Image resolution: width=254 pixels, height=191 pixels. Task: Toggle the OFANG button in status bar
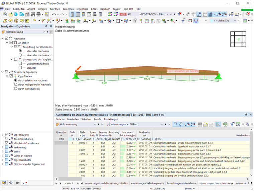(97, 188)
